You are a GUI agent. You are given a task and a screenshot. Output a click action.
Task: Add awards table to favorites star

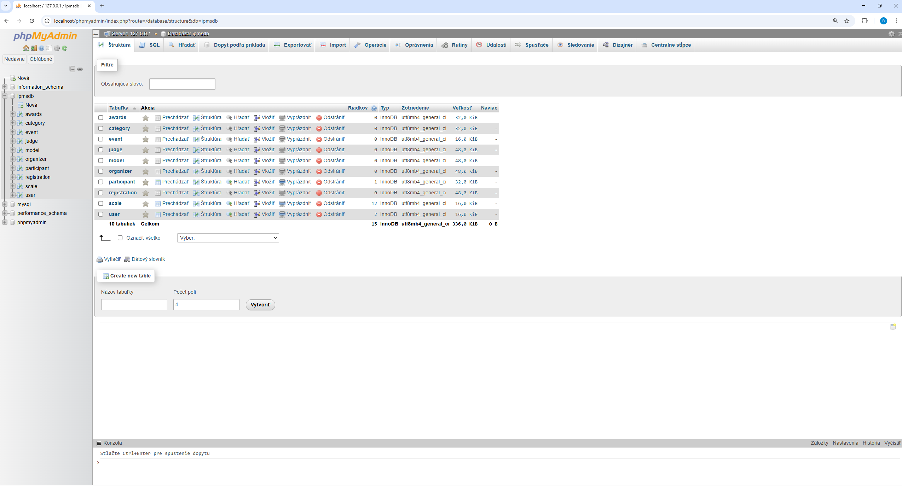[145, 118]
